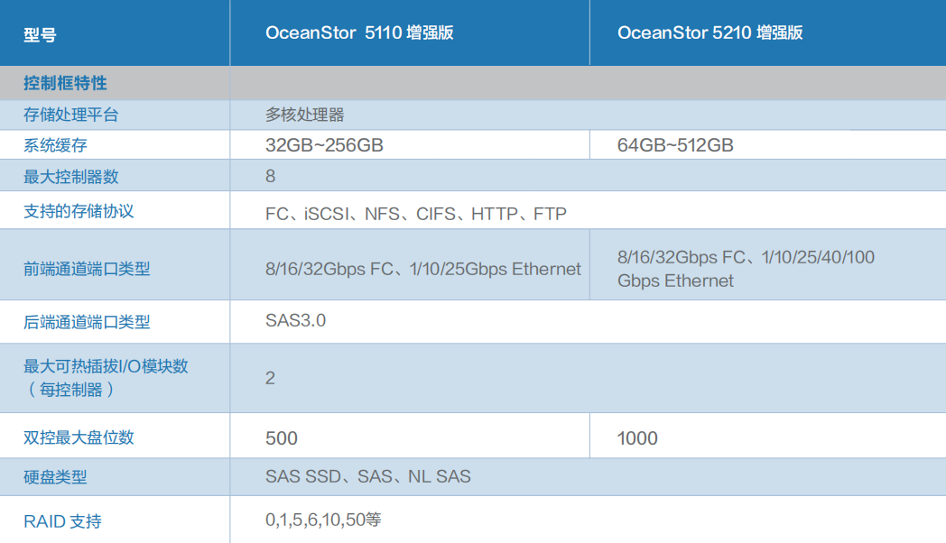The height and width of the screenshot is (543, 946).
Task: Click the 1/10/25/40/100 Gbps Ethernet cell
Action: [x=746, y=269]
